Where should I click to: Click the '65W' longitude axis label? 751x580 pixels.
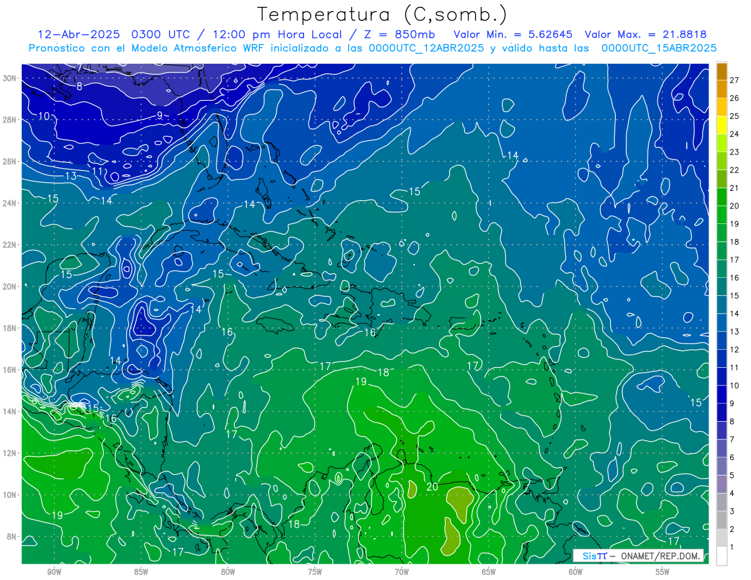coord(489,572)
